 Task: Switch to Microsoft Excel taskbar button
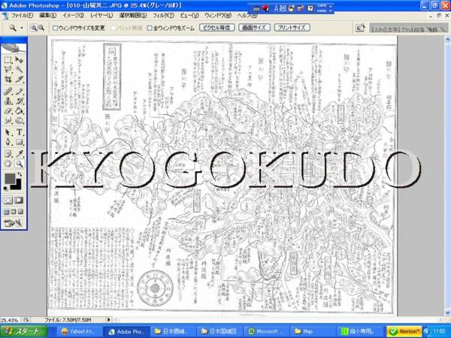(x=265, y=332)
